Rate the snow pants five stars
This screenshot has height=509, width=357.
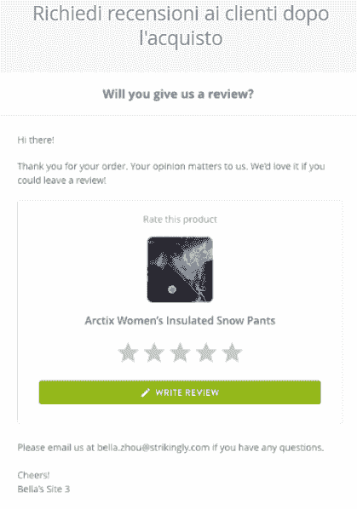point(232,352)
